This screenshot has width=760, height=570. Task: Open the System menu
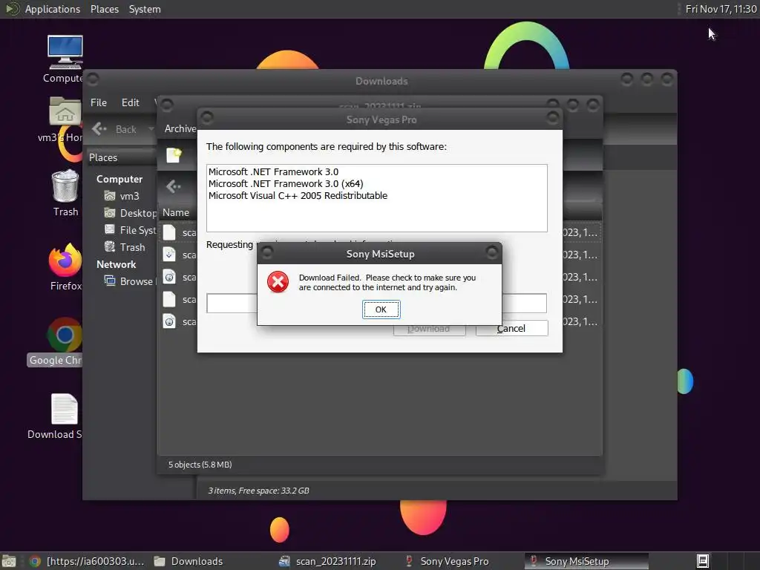pos(145,9)
